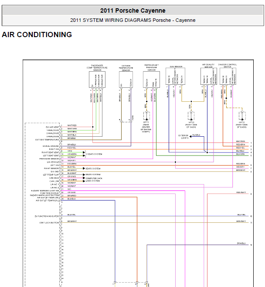Image resolution: width=265 pixels, height=287 pixels.
Task: Click the '2011 SYSTEM WIRING DIAGRAMS Porsche - Cayenne' subtitle
Action: (x=132, y=20)
